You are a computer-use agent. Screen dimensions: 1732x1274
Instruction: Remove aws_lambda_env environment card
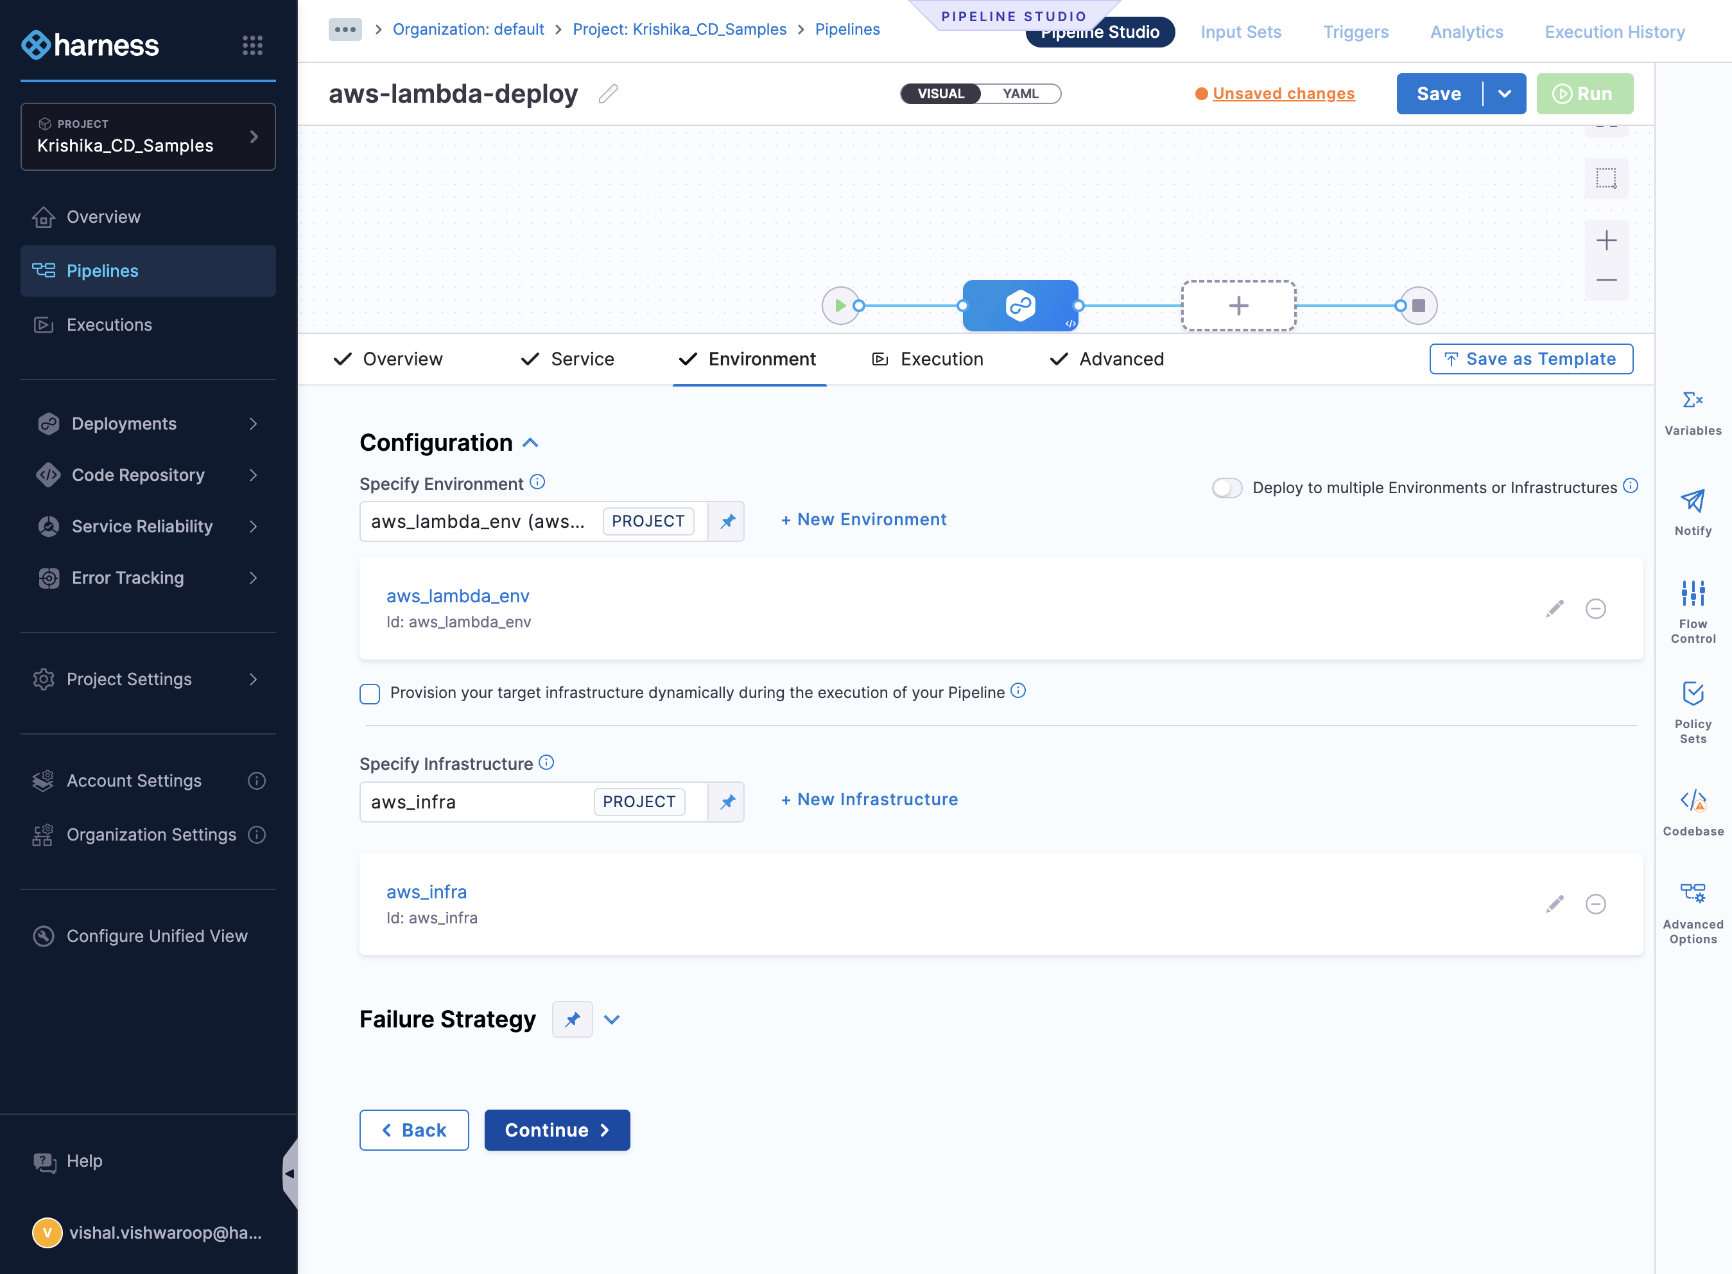(1595, 609)
